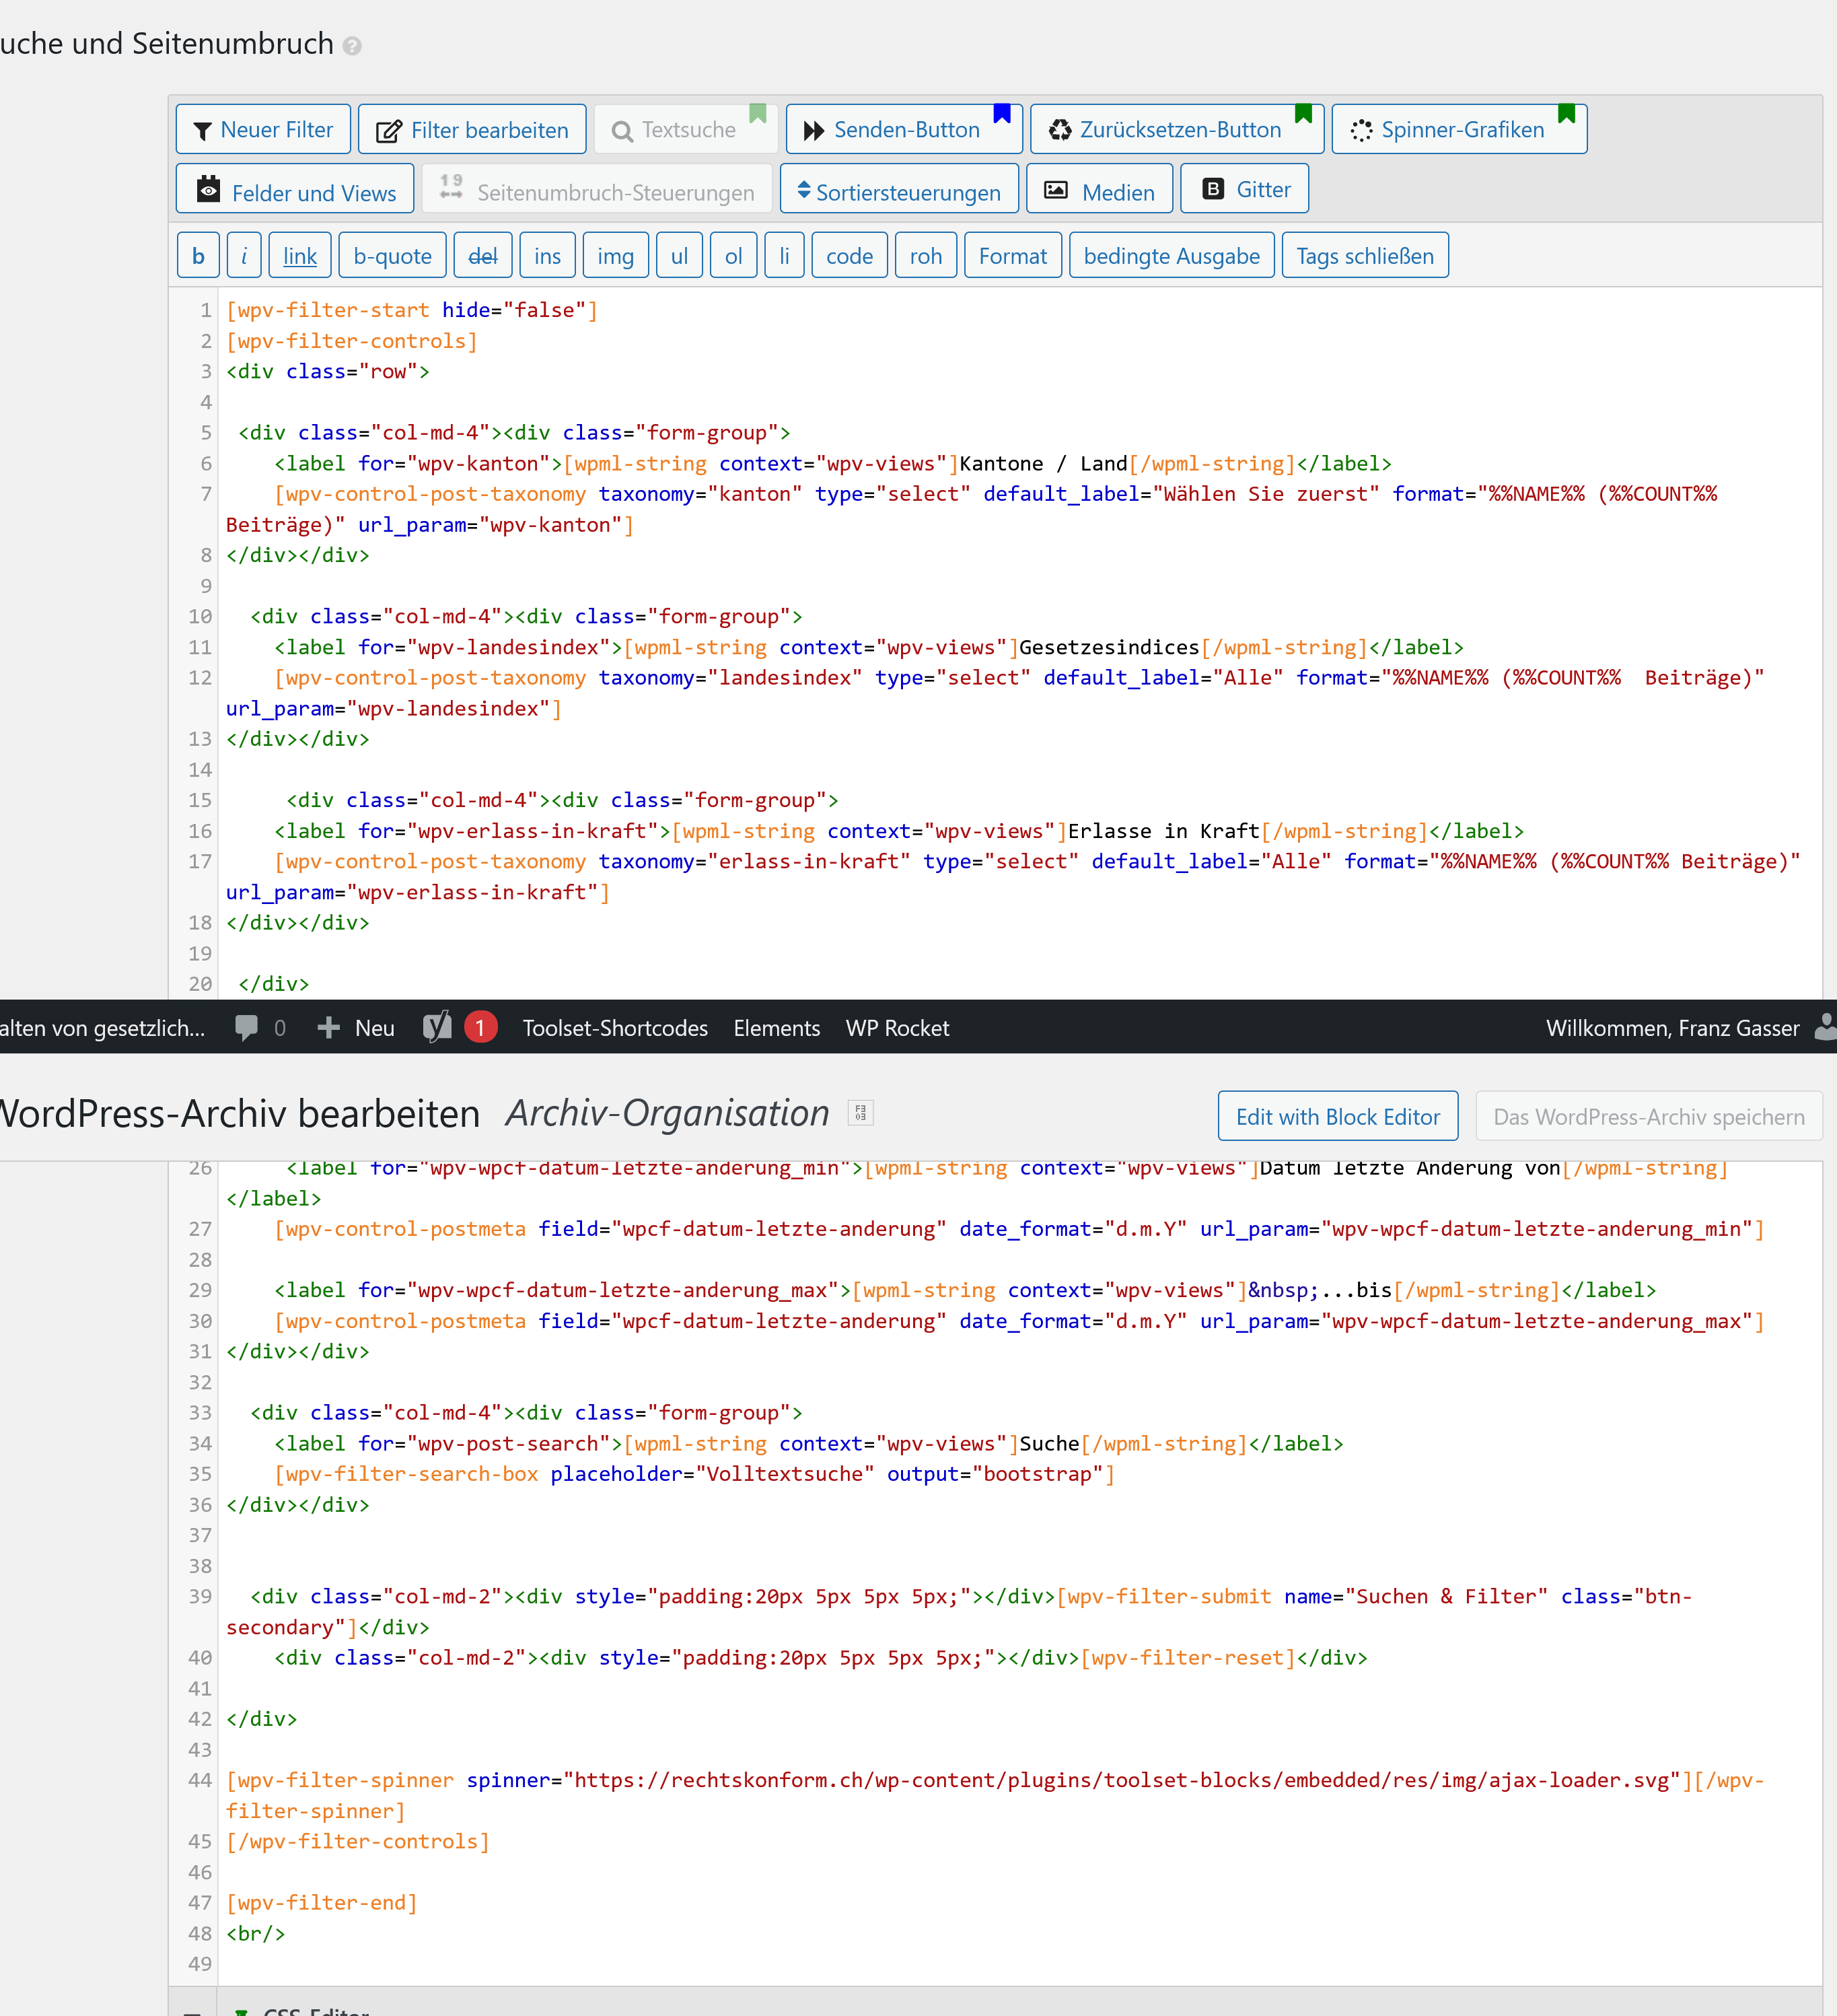The height and width of the screenshot is (2016, 1837).
Task: Click <br/> on line 48
Action: click(x=256, y=1934)
